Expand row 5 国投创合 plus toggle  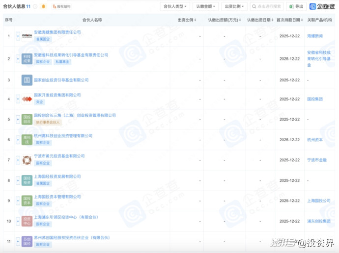tap(18, 119)
